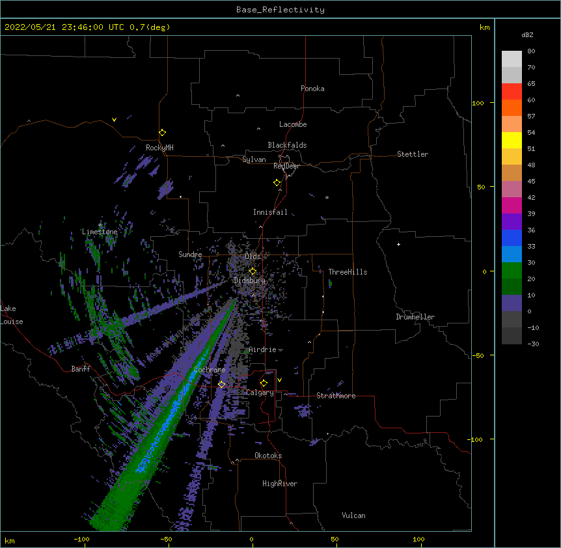
Task: Click the blue 36 dBZ legend swatch
Action: coord(512,238)
